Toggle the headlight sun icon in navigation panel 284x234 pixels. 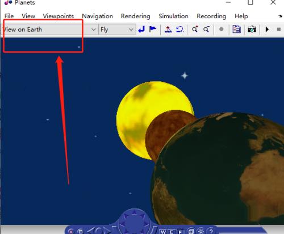coord(201,231)
